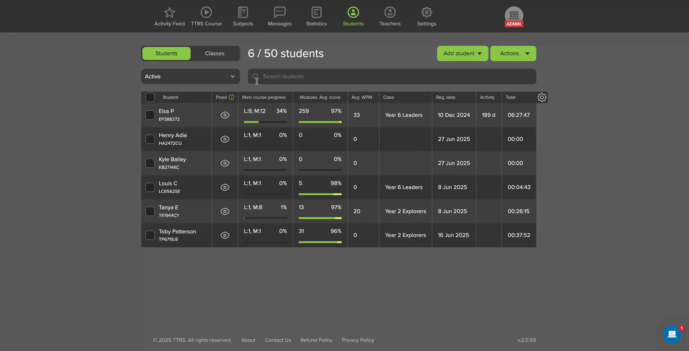
Task: Open the support chat bubble
Action: (672, 334)
